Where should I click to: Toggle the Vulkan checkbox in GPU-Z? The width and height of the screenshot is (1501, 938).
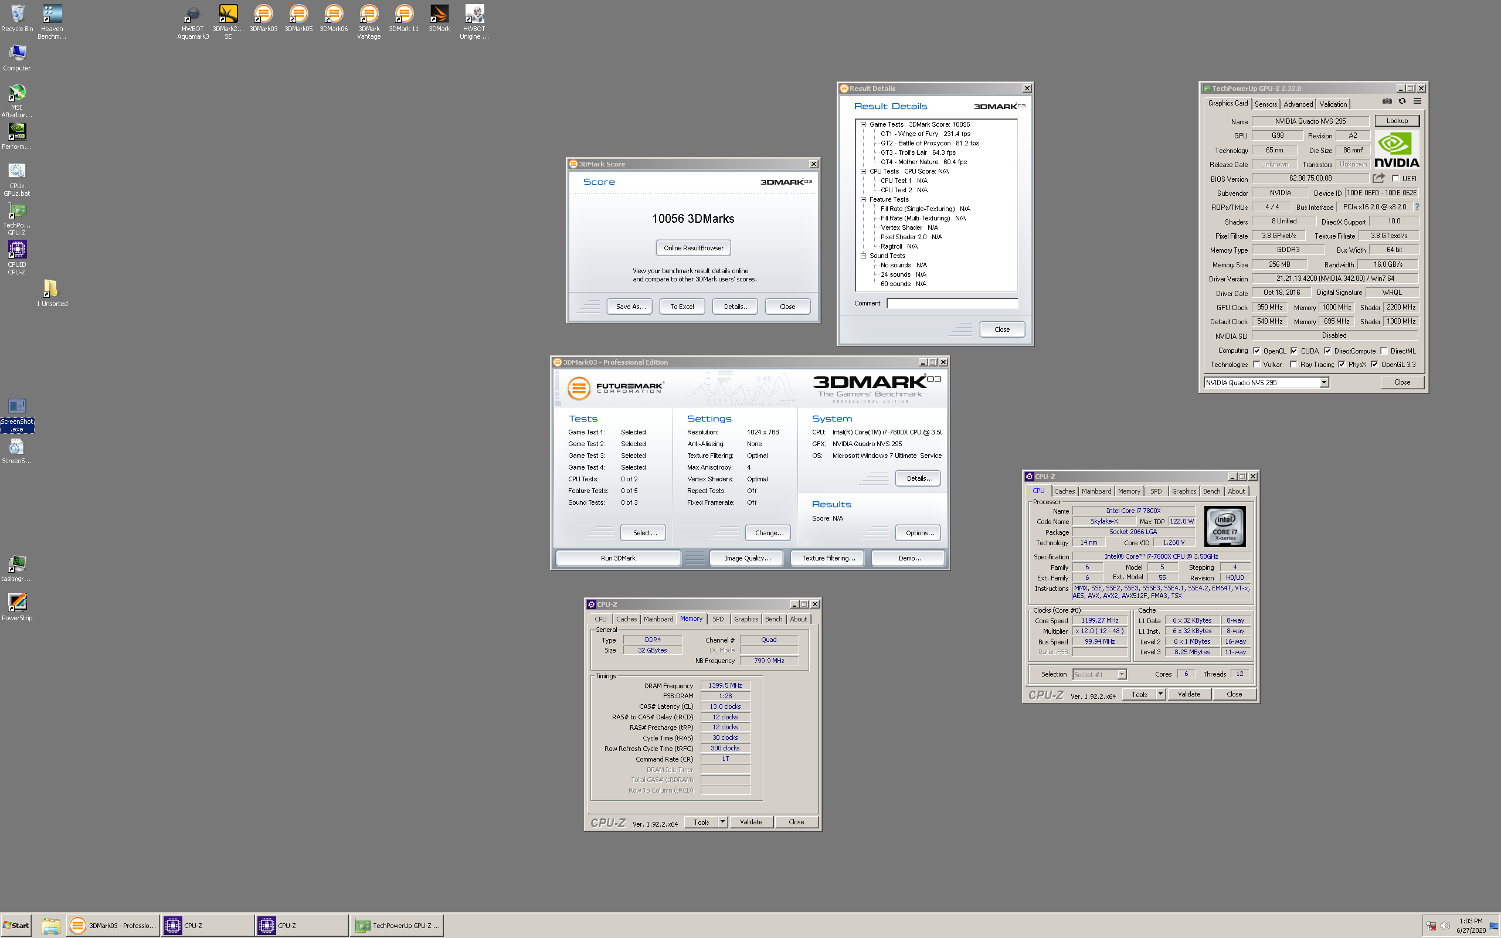click(x=1256, y=364)
